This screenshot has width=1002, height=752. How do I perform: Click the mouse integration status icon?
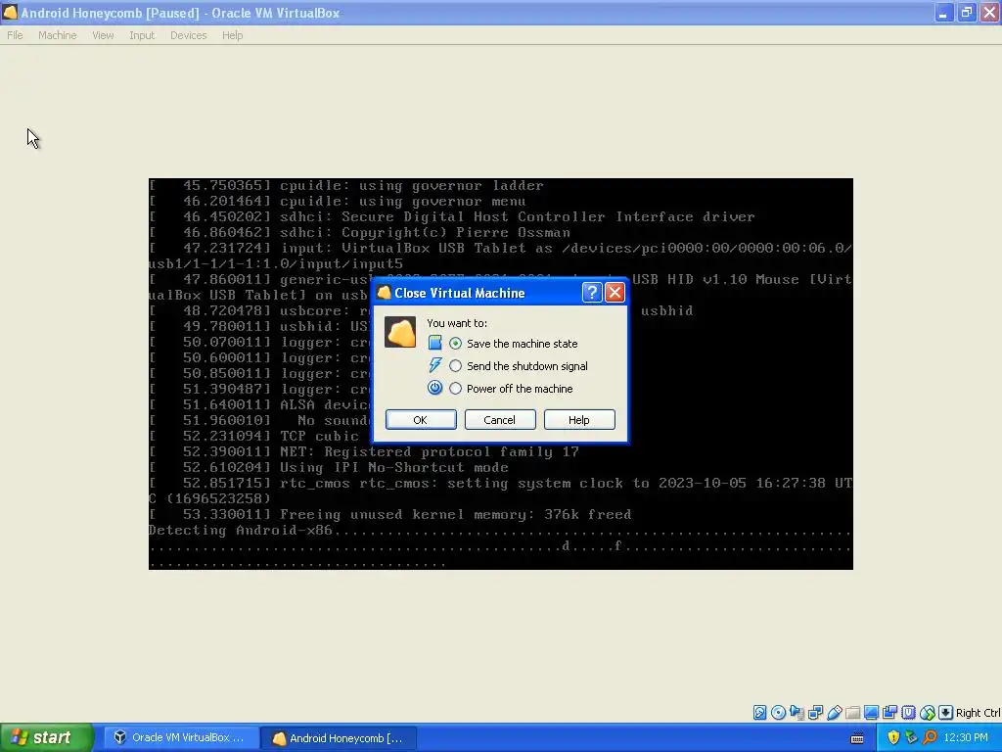[x=928, y=713]
